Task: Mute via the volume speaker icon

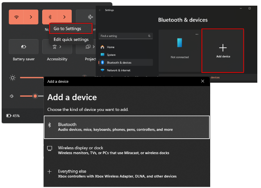Action: (x=11, y=96)
